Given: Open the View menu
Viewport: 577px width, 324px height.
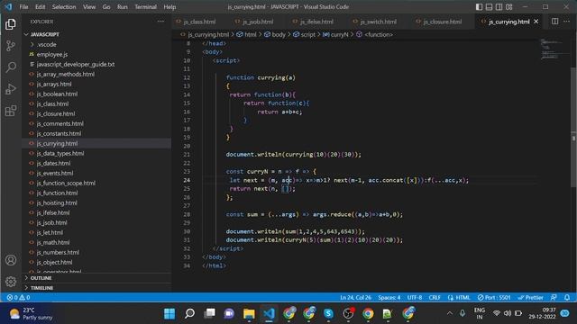Looking at the screenshot, I should click(89, 6).
